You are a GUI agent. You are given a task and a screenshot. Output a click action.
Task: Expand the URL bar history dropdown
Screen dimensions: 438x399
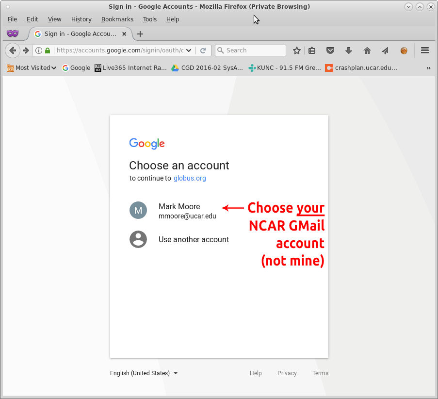(189, 50)
